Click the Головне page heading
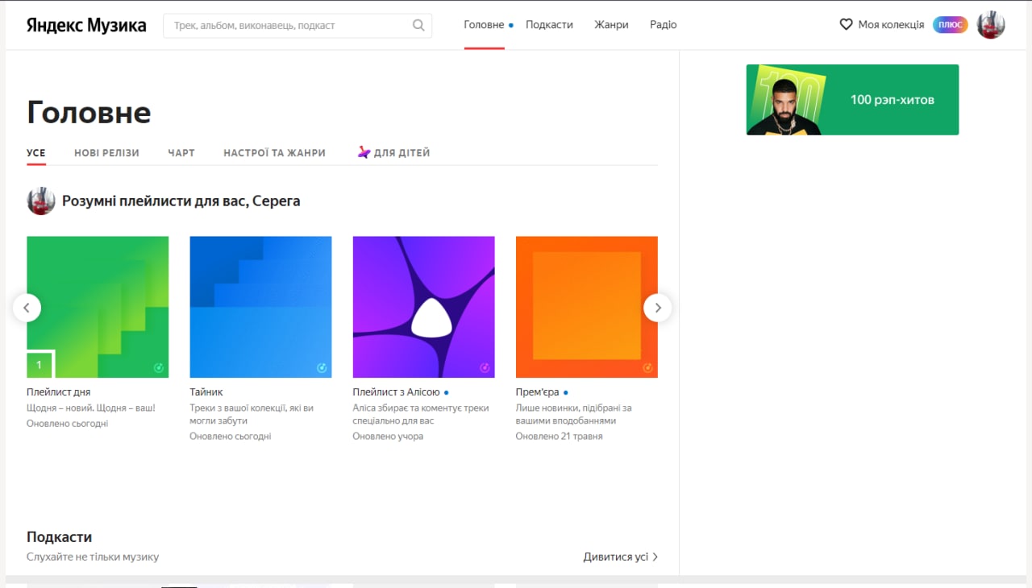The image size is (1032, 588). (89, 112)
